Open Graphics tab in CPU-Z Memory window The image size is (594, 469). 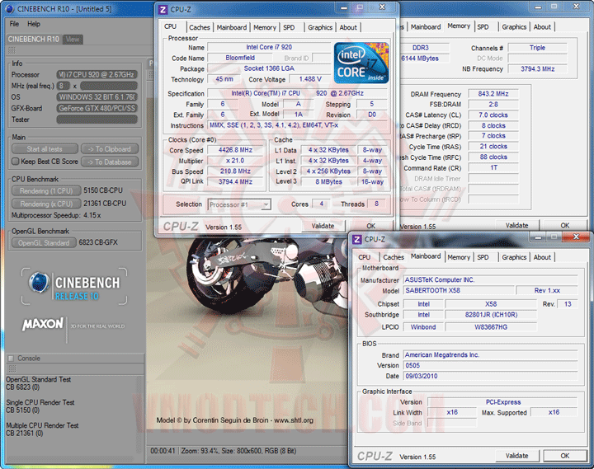pyautogui.click(x=514, y=27)
